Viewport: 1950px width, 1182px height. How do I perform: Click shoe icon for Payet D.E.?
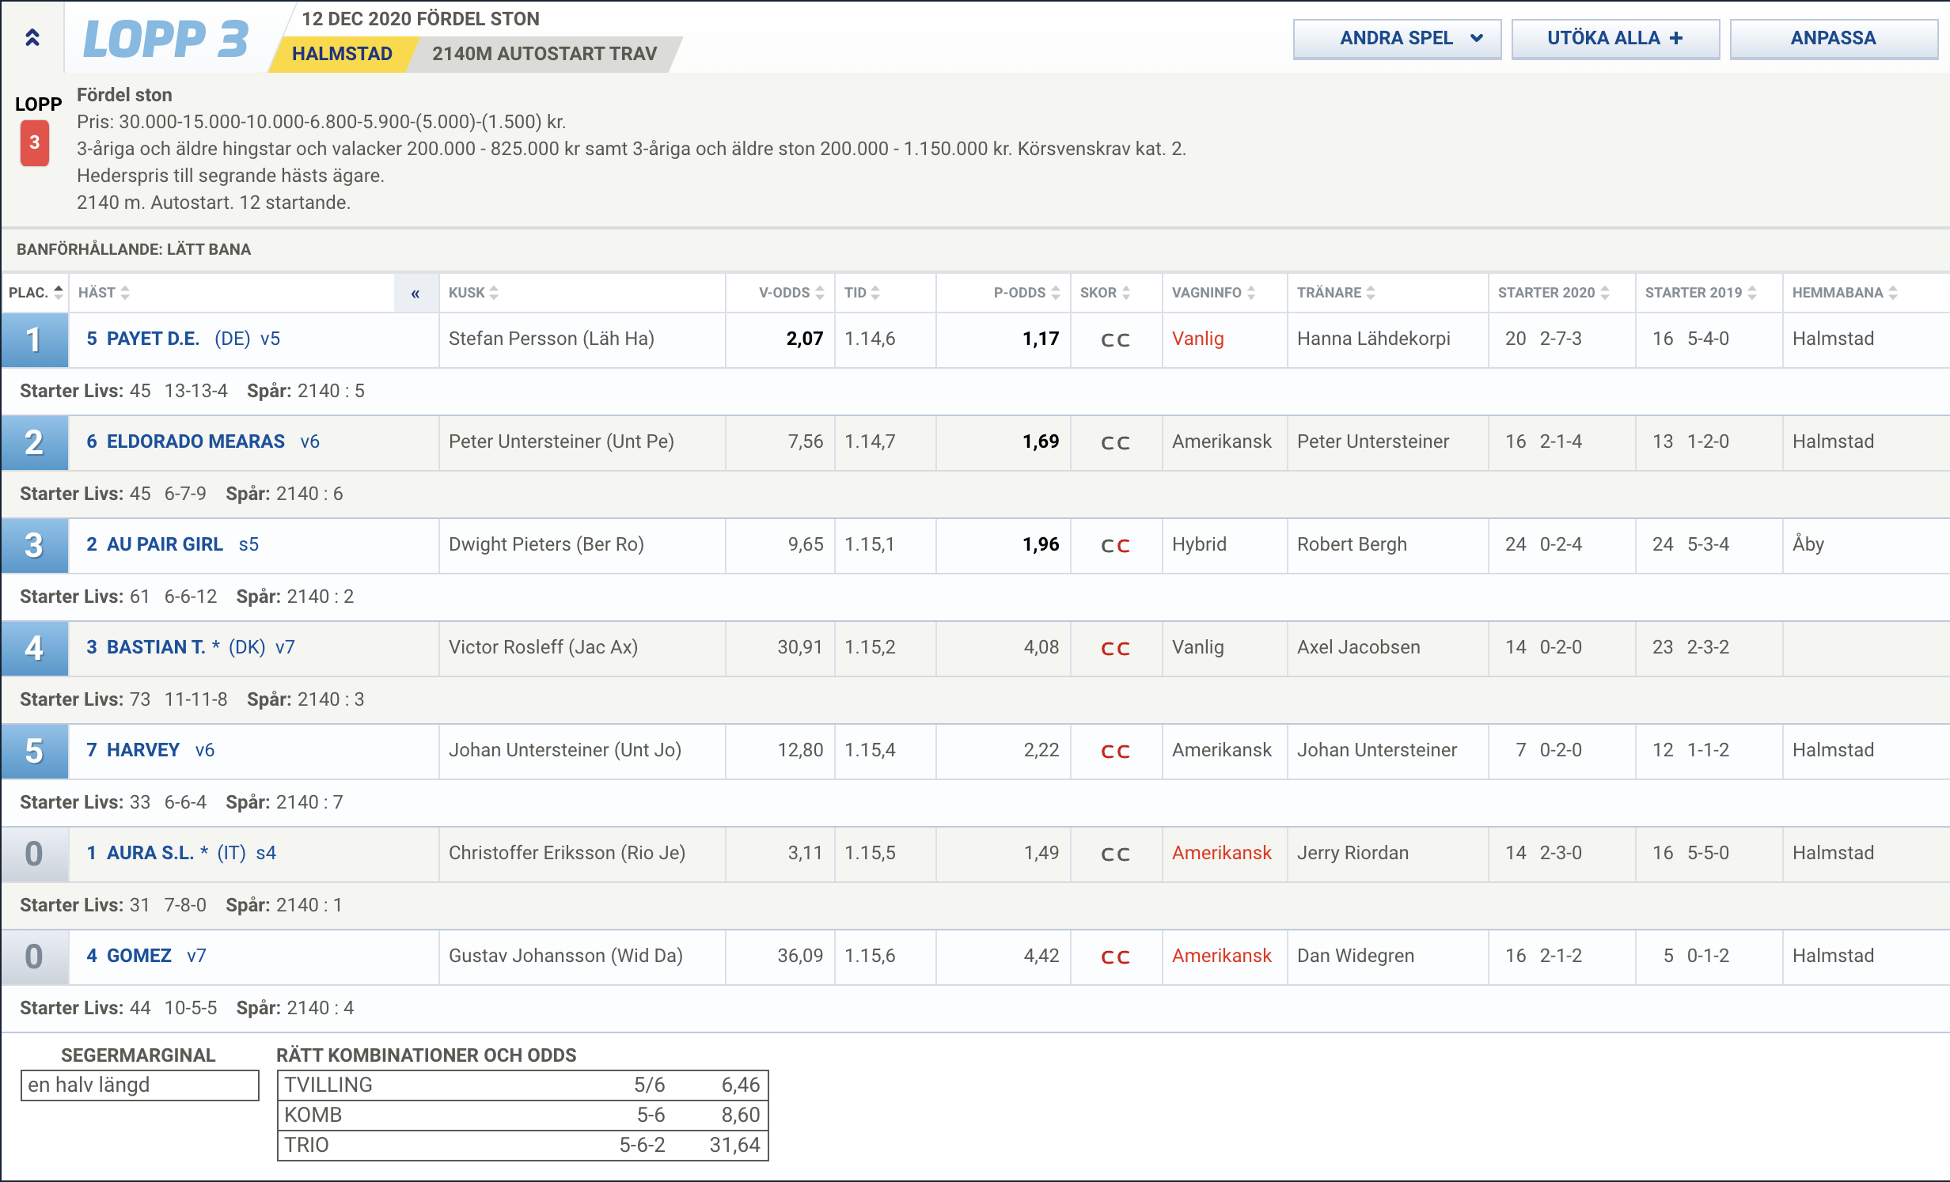[x=1115, y=340]
